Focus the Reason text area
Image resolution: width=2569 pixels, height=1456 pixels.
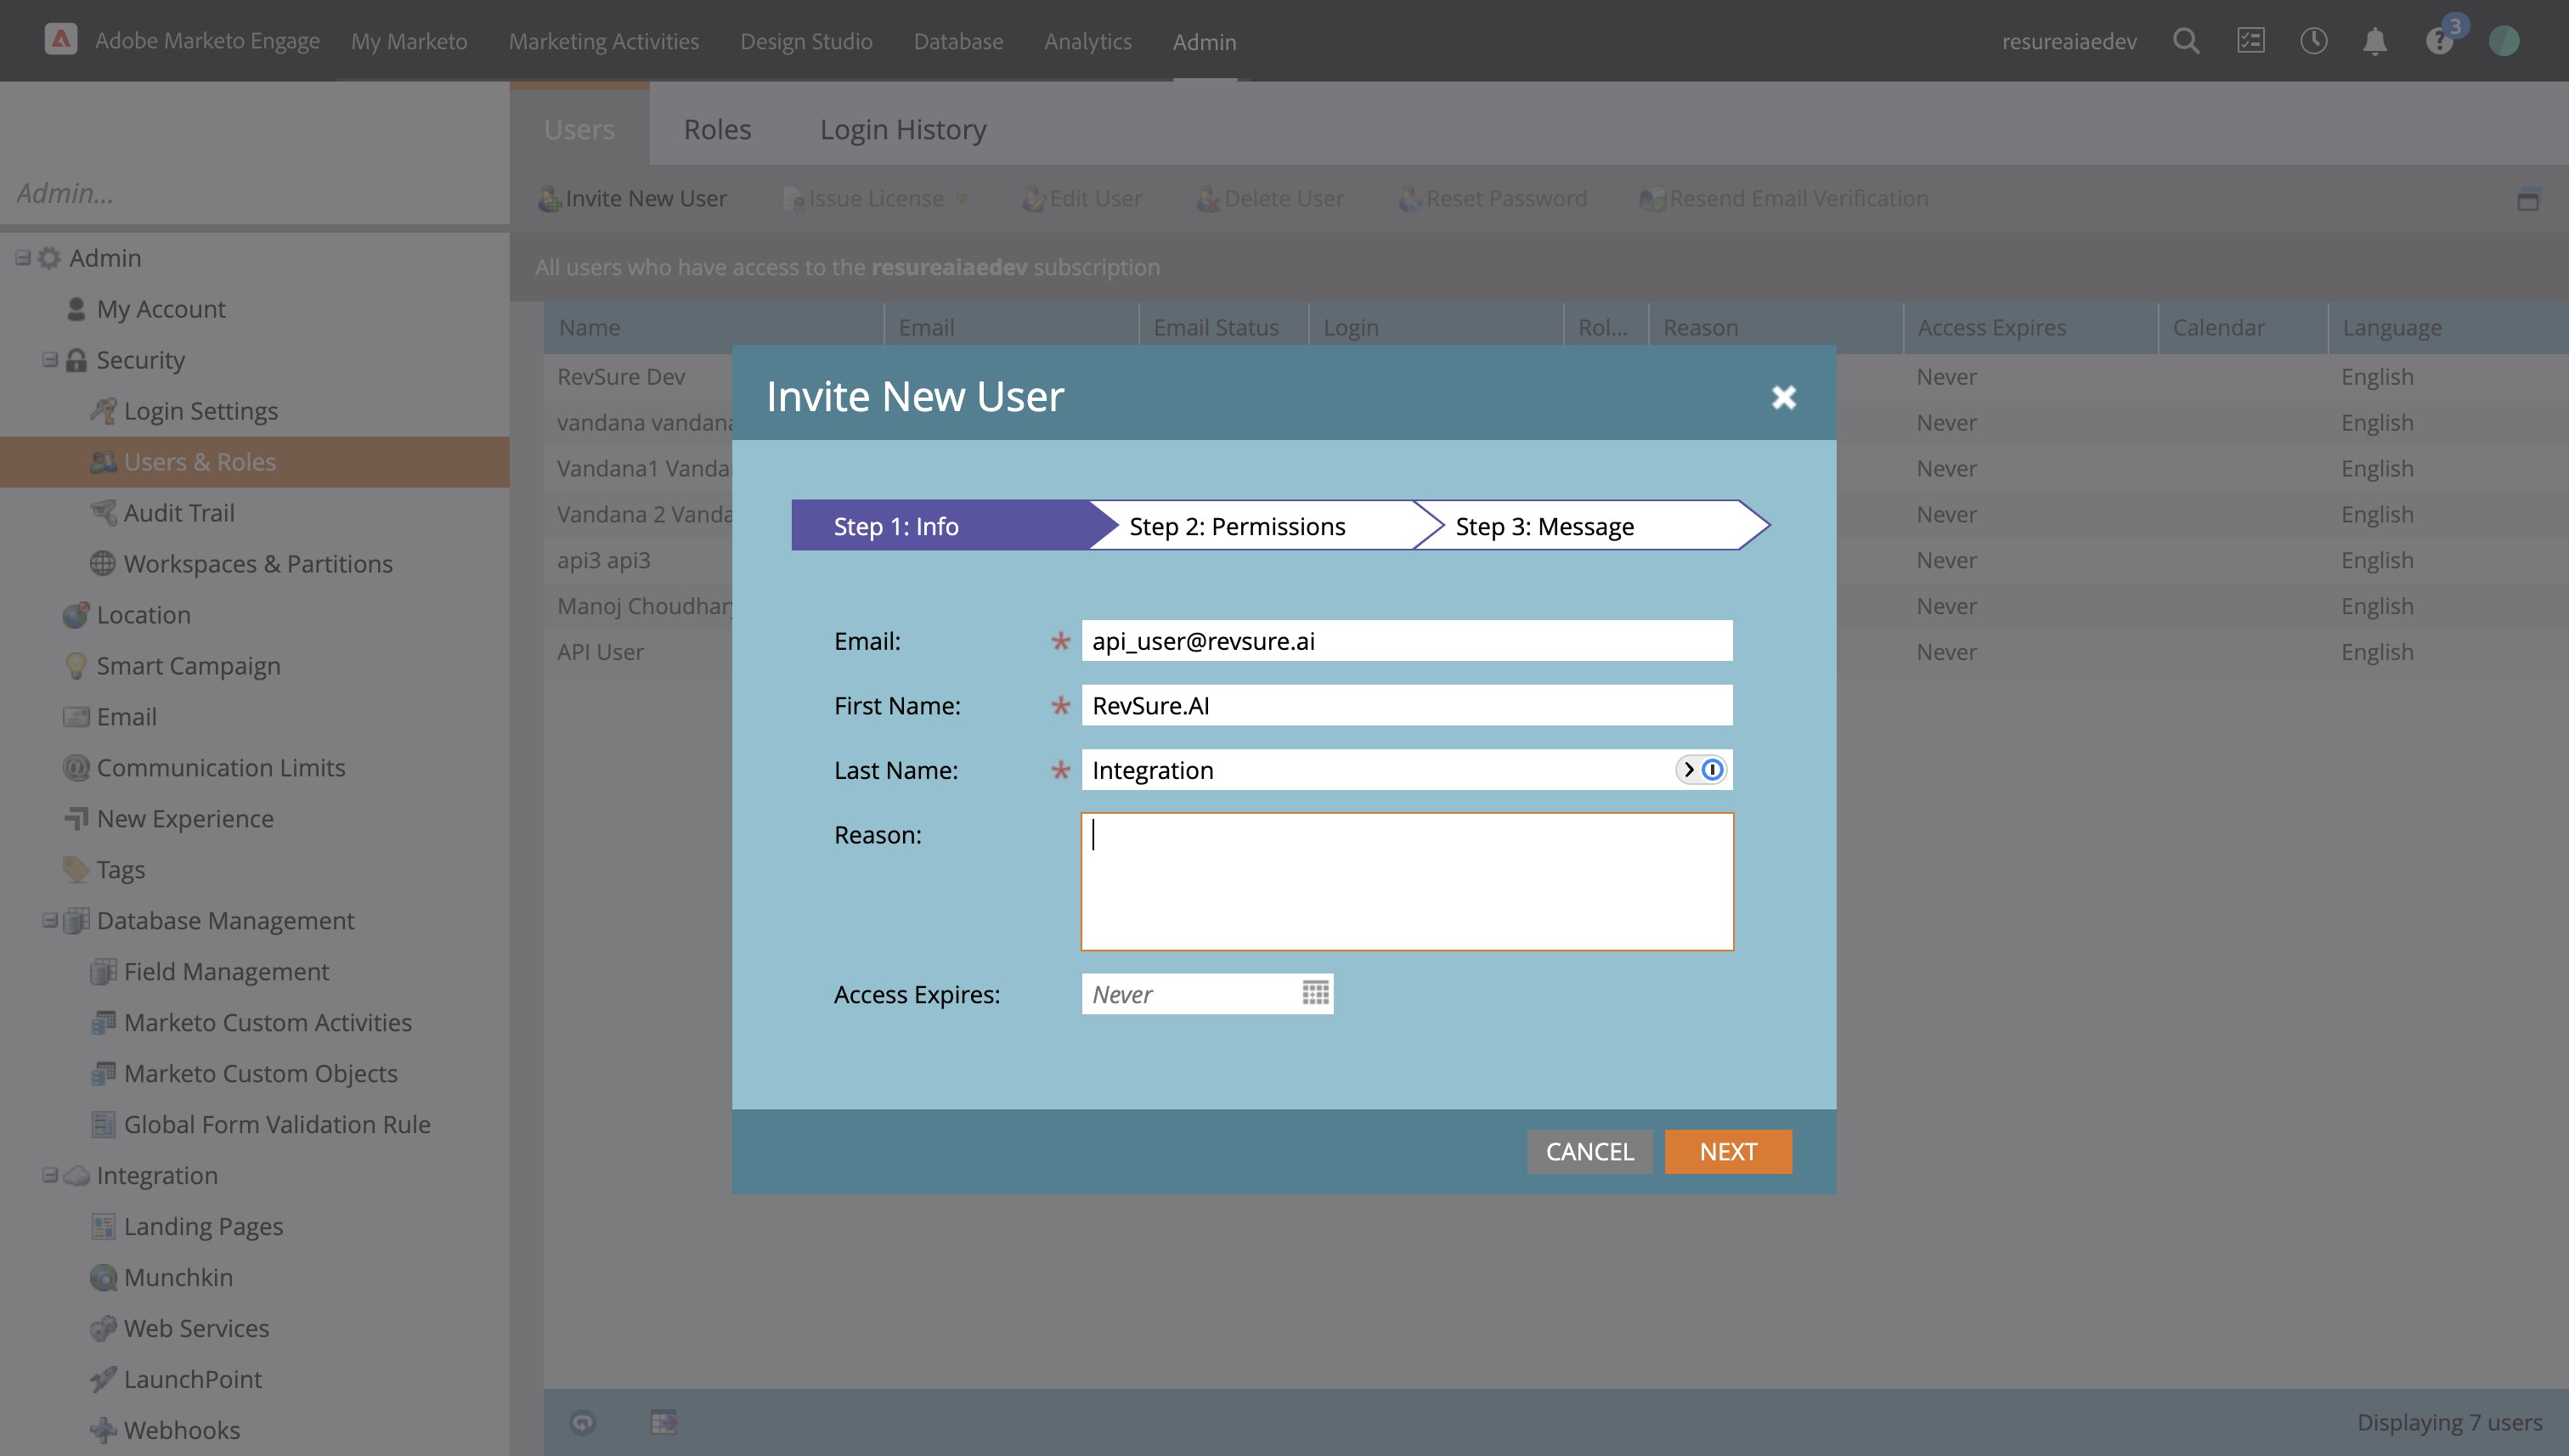click(x=1406, y=881)
